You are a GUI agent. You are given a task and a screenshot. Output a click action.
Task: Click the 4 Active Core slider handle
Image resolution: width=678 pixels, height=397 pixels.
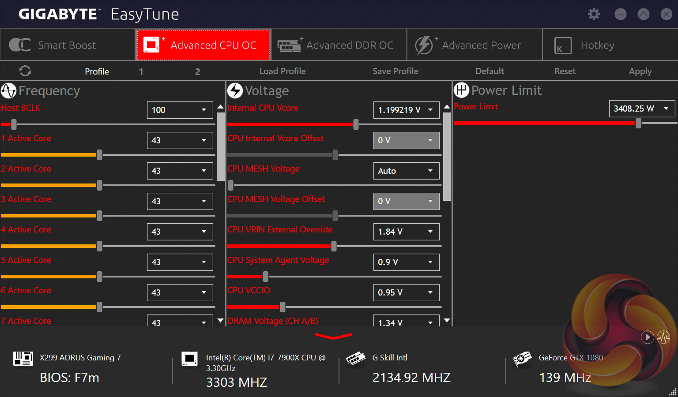[100, 246]
